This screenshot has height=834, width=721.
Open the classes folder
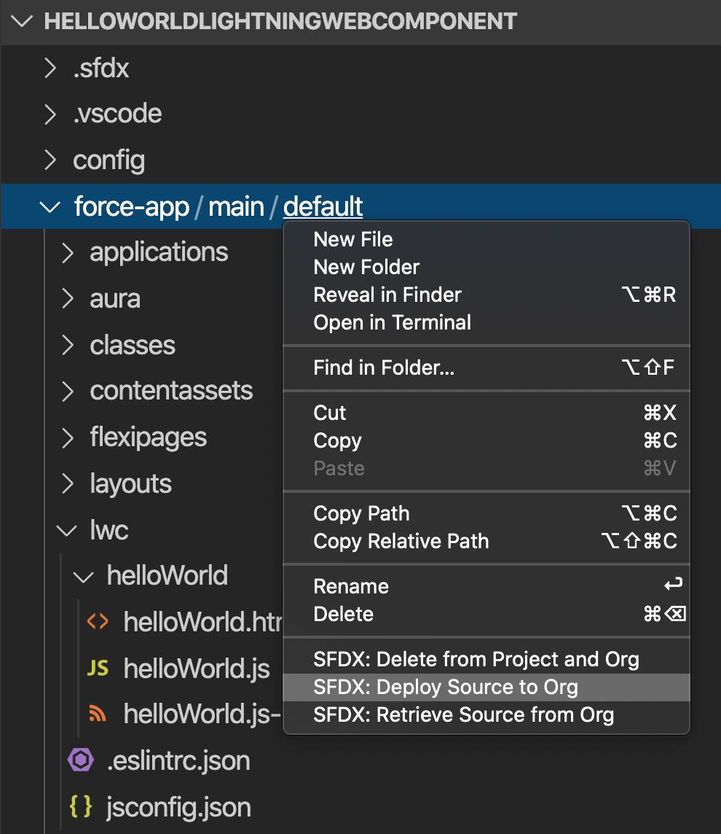[x=132, y=345]
